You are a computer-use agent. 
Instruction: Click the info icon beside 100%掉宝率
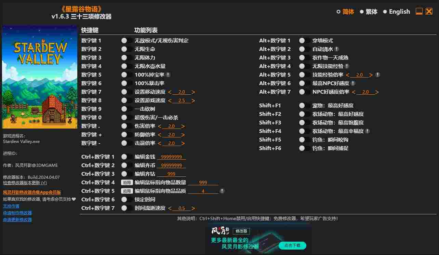coord(168,75)
